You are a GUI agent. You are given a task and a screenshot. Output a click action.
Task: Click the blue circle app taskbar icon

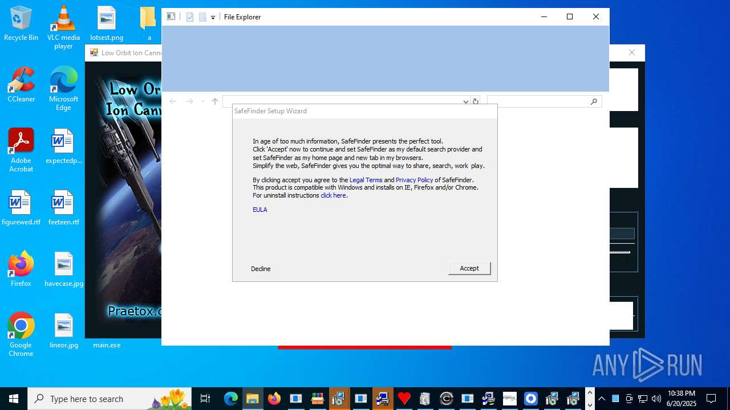pyautogui.click(x=531, y=399)
